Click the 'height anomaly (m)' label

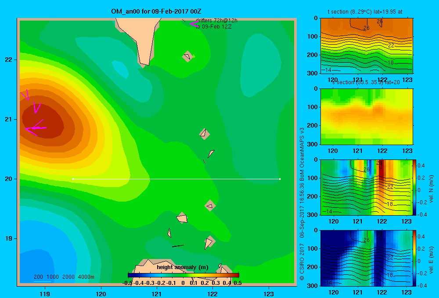tap(183, 267)
